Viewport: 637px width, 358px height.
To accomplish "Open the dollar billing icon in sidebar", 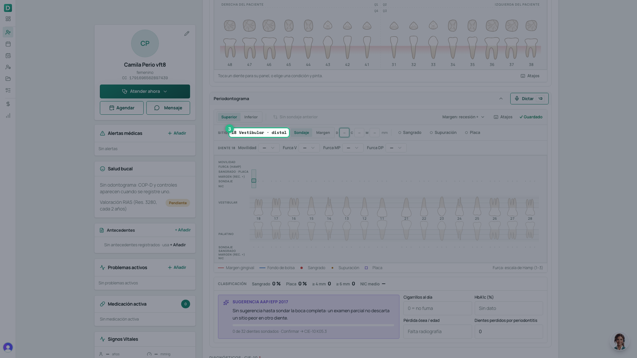I will 8,104.
